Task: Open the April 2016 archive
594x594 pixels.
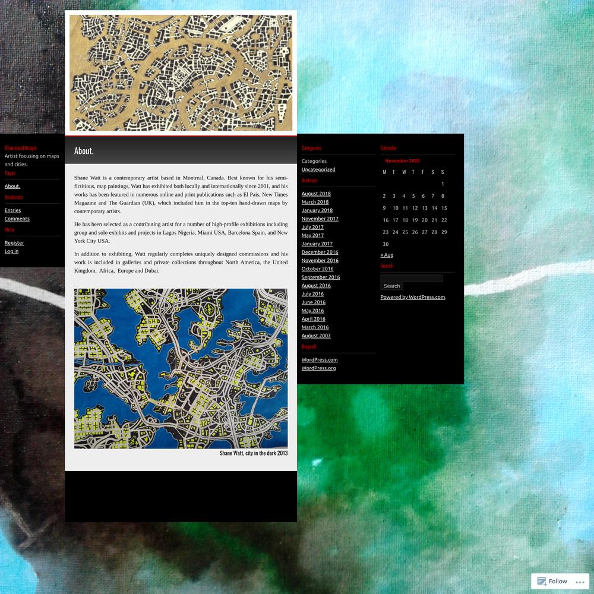Action: point(313,319)
